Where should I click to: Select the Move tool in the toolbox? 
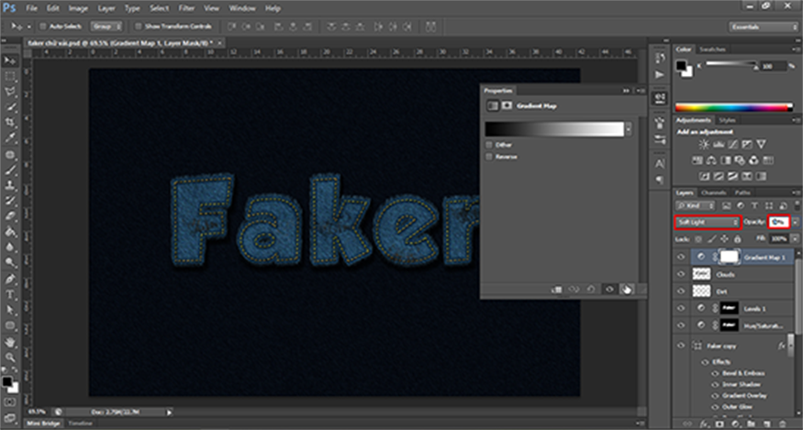[10, 61]
